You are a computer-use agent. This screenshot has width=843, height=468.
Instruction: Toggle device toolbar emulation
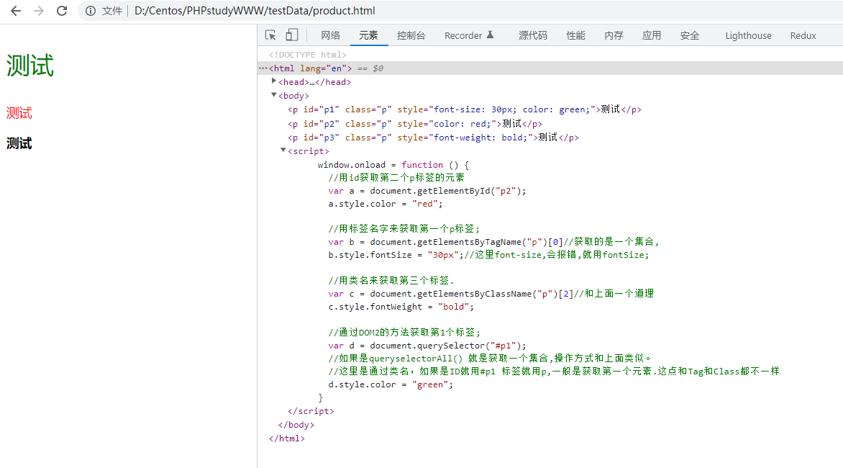pyautogui.click(x=291, y=35)
